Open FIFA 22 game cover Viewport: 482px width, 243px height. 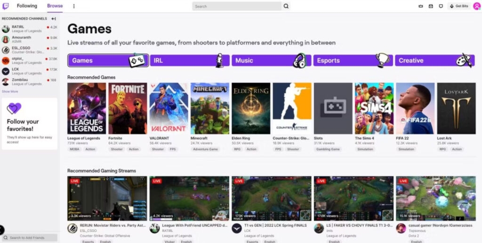pyautogui.click(x=415, y=108)
